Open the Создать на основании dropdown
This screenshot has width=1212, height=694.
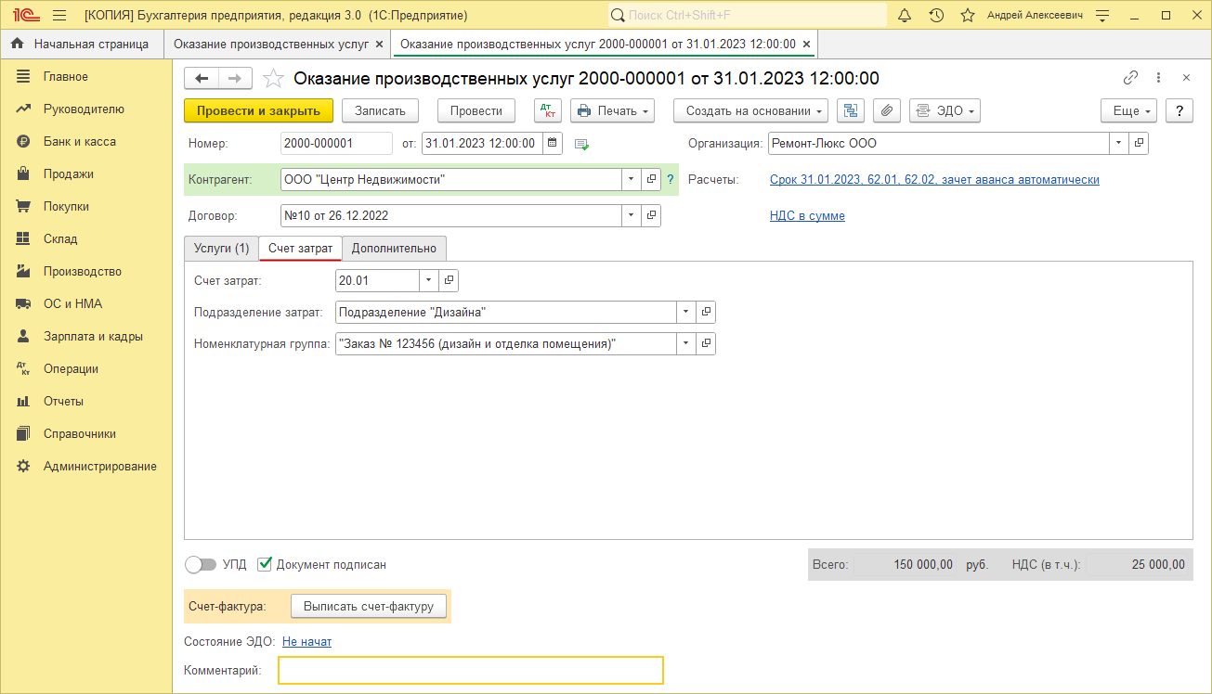coord(752,110)
